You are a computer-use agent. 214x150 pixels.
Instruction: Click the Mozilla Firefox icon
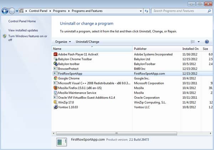[x=55, y=88]
